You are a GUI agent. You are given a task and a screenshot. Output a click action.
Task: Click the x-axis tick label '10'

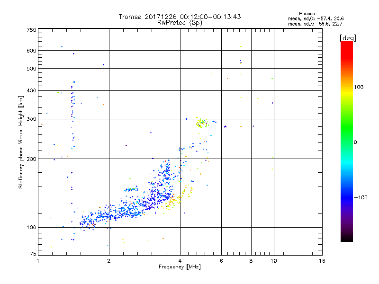coord(274,261)
